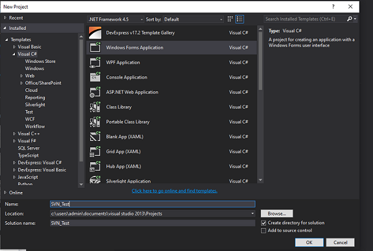Click the WPF Application template icon
This screenshot has width=373, height=251.
[95, 62]
